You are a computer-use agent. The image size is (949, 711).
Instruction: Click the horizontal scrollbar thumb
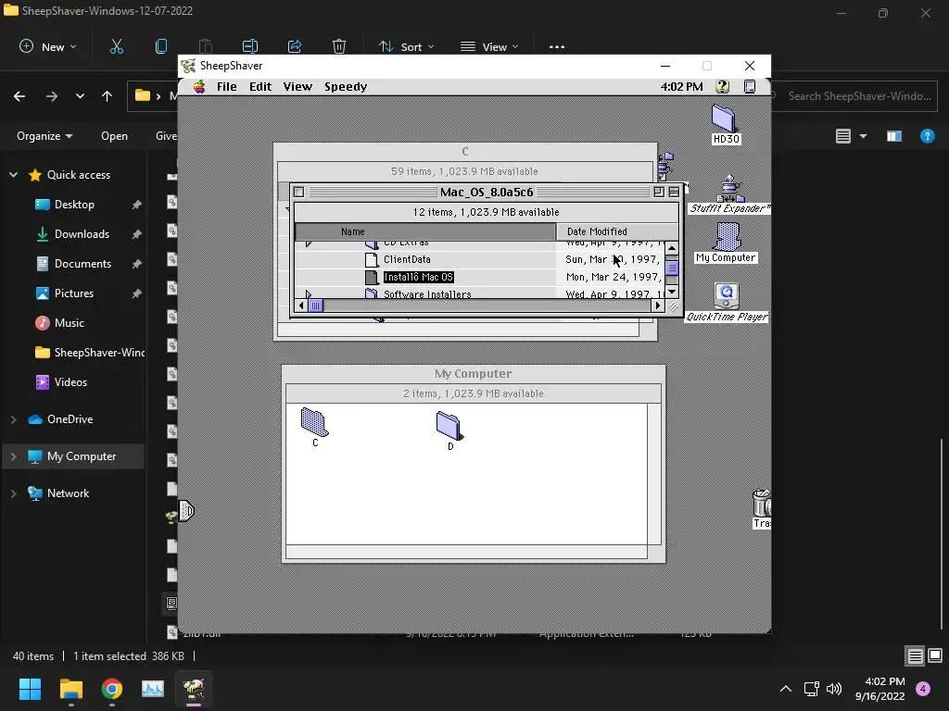point(315,306)
